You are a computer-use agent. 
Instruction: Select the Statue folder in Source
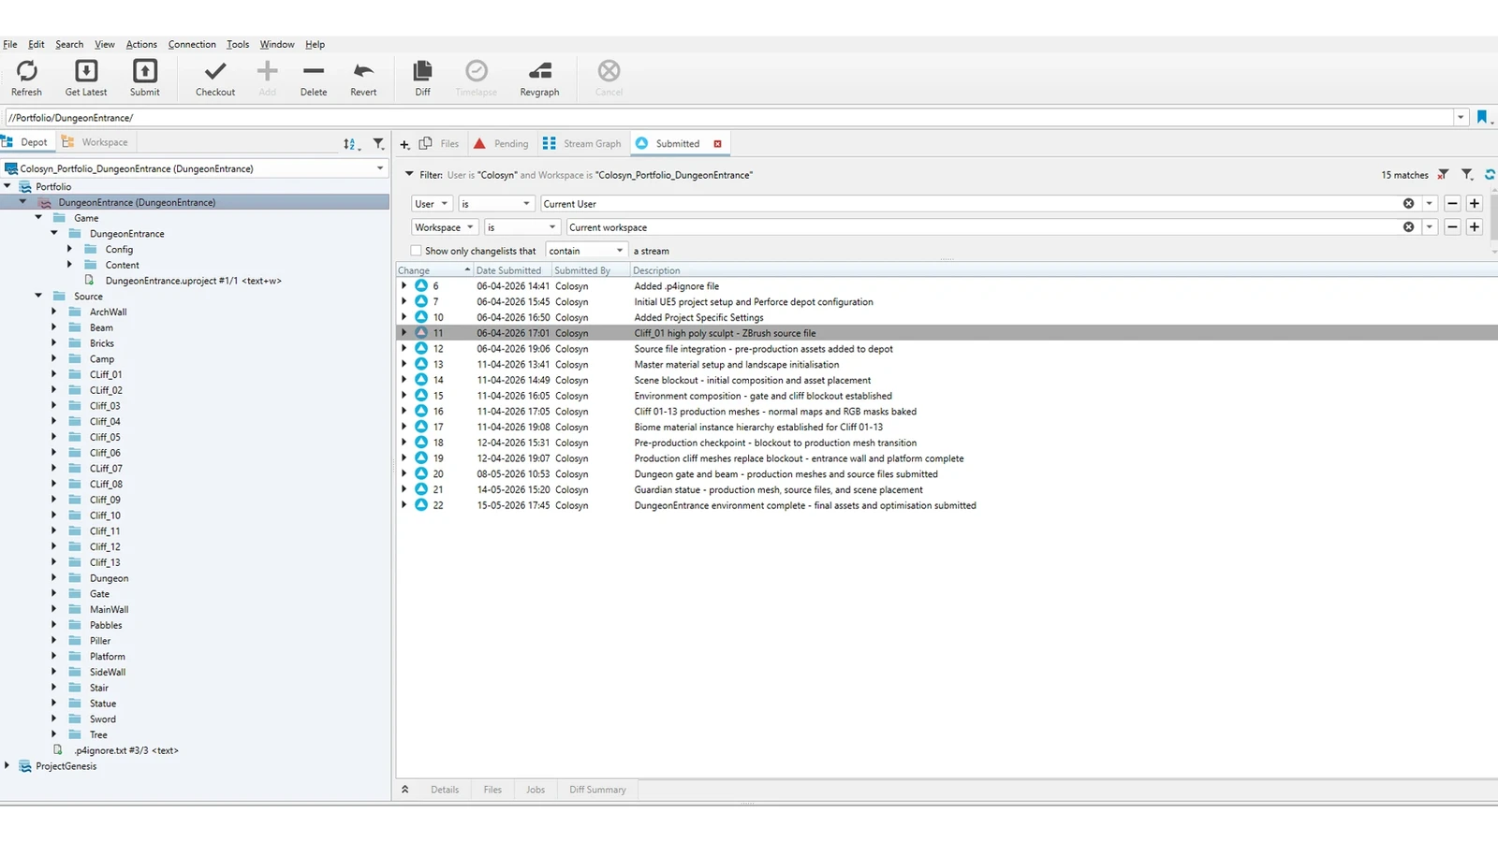[x=103, y=704]
